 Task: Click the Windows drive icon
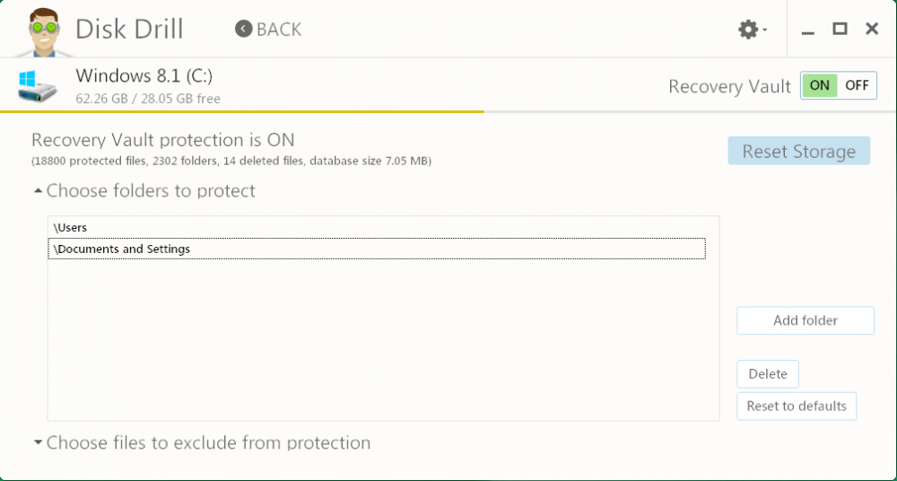(x=38, y=86)
